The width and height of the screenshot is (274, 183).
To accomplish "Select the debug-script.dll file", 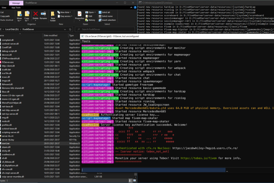I will (x=9, y=51).
